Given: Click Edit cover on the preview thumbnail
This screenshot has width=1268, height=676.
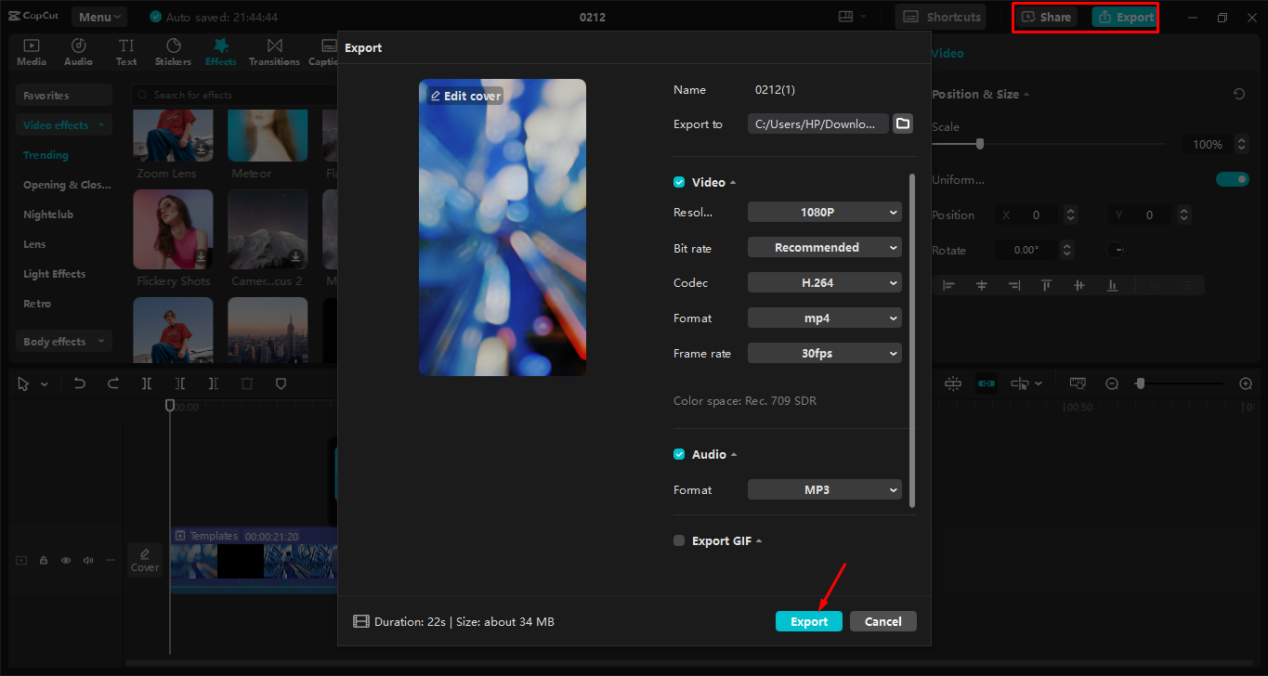Looking at the screenshot, I should click(464, 95).
